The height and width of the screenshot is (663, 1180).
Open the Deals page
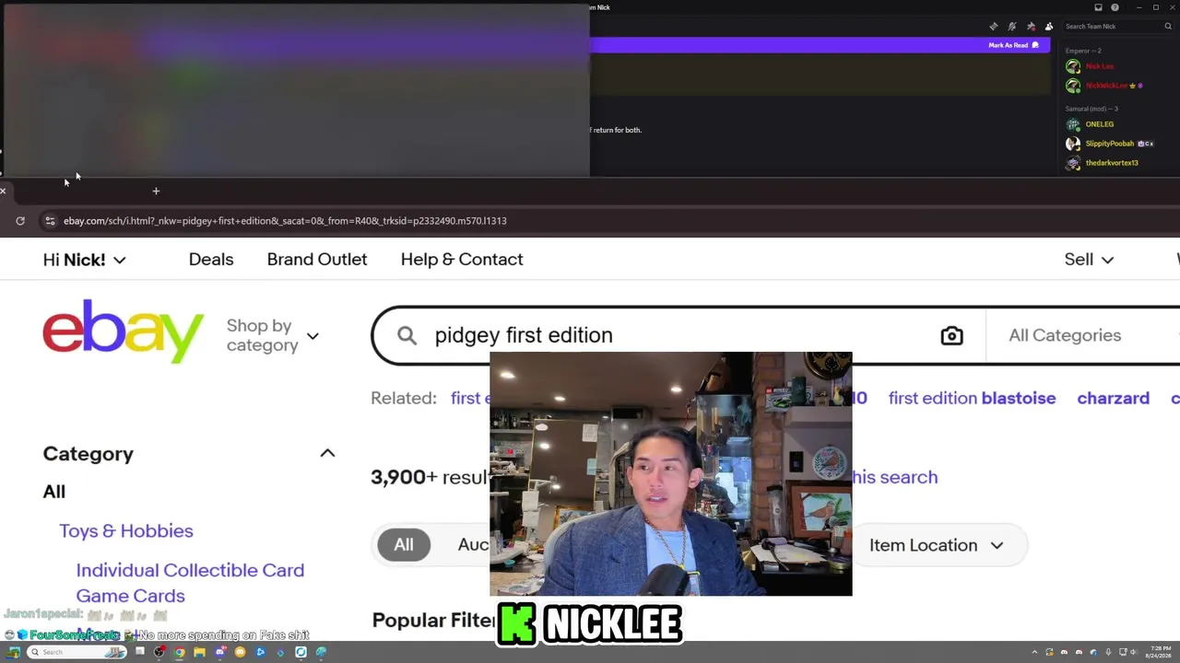(211, 260)
